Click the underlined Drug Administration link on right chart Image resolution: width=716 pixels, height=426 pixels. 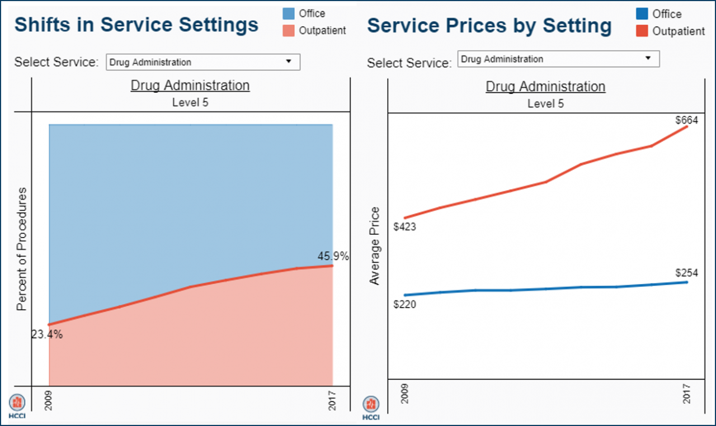[x=545, y=87]
